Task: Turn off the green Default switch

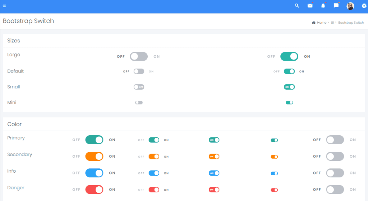Action: [x=289, y=71]
